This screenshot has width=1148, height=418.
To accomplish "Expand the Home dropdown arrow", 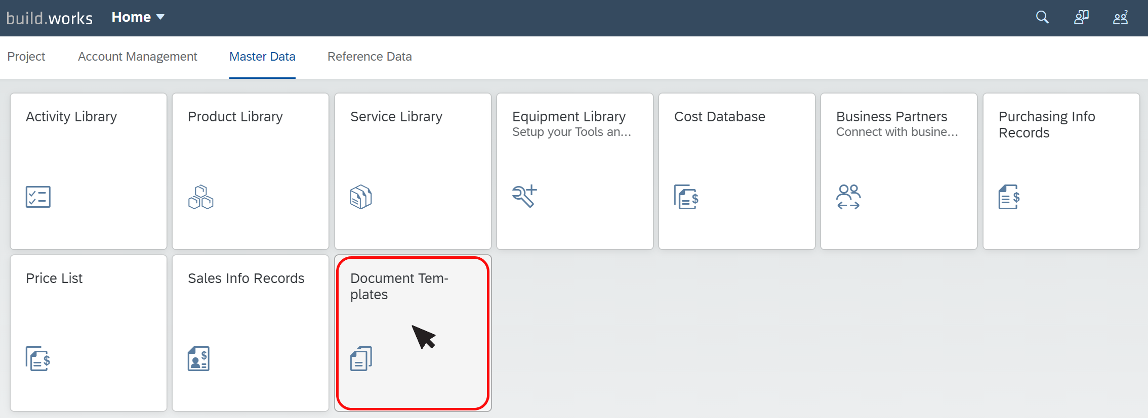I will coord(160,17).
